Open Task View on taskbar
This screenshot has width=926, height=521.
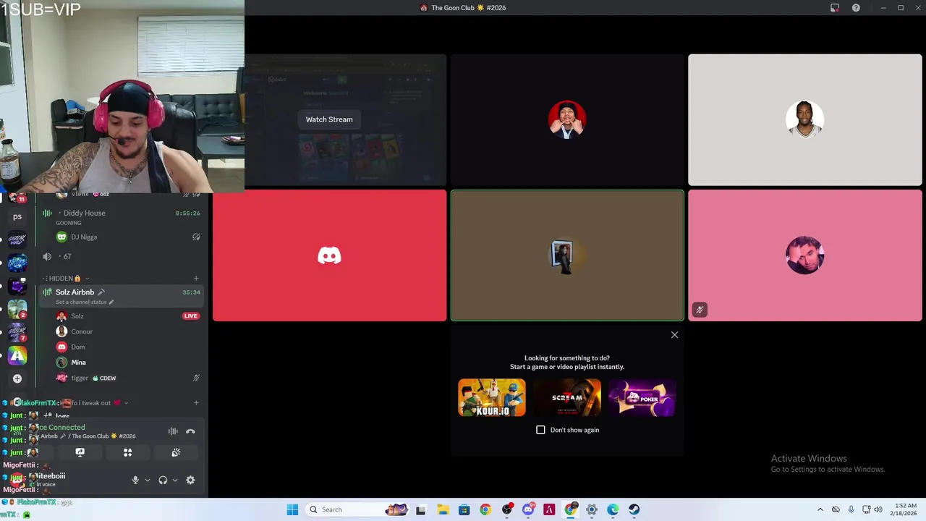(421, 509)
